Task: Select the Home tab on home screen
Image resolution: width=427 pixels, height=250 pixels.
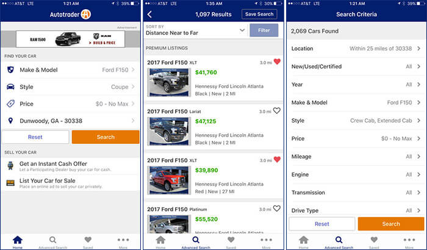Action: [x=18, y=242]
